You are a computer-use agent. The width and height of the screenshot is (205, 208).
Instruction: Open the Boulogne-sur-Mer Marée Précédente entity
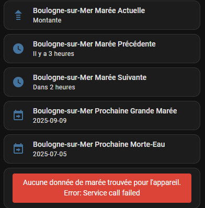pos(94,44)
